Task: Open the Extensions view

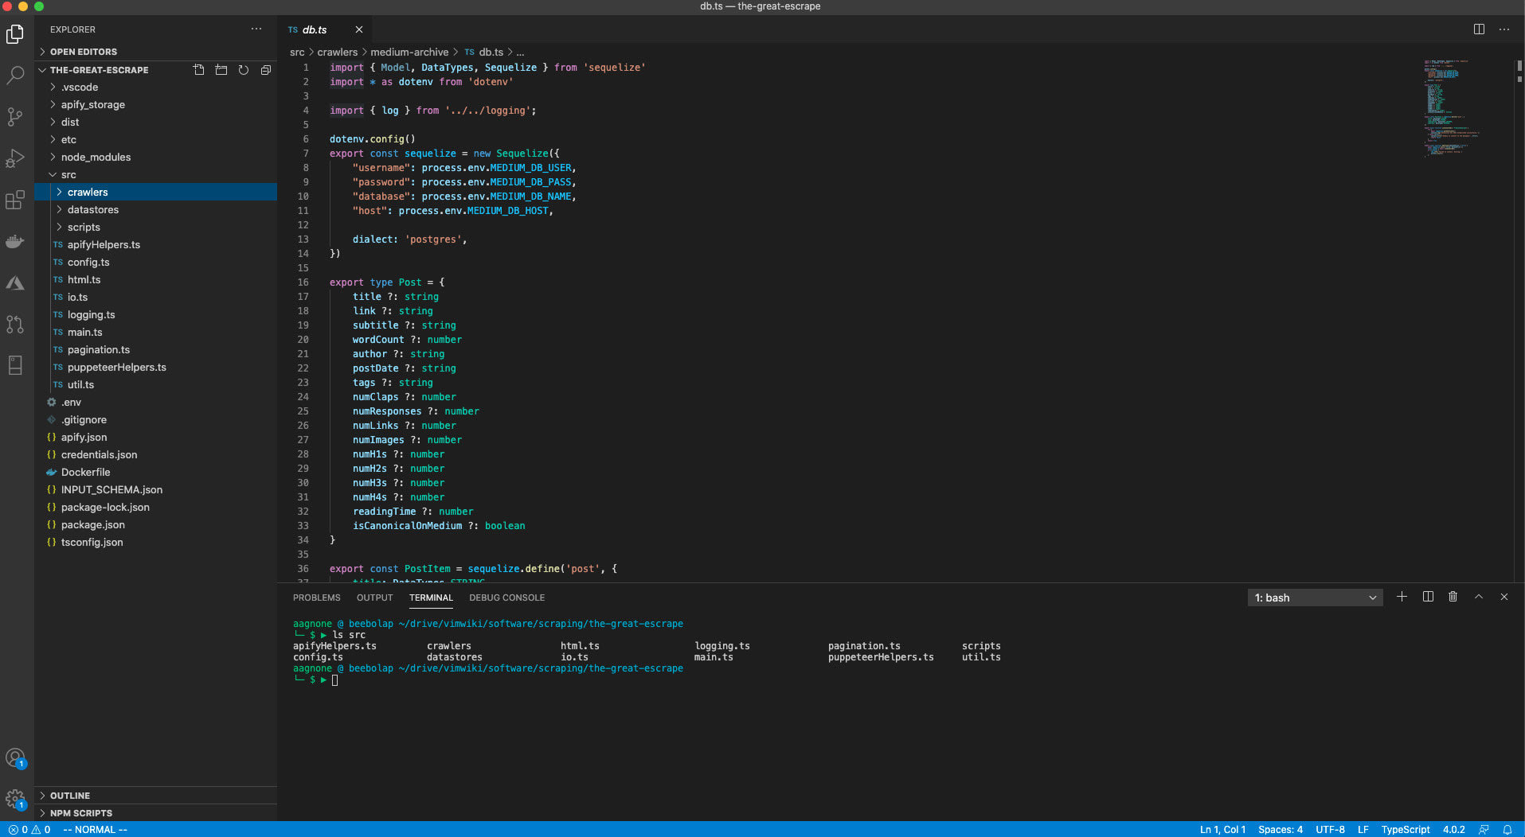Action: tap(15, 200)
